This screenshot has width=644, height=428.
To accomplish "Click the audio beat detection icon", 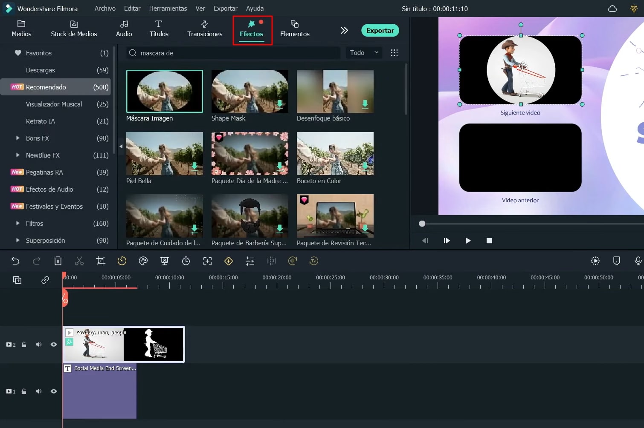I will pos(293,261).
